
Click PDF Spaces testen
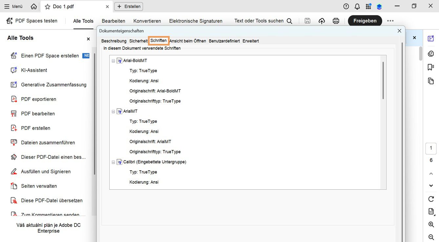32,21
